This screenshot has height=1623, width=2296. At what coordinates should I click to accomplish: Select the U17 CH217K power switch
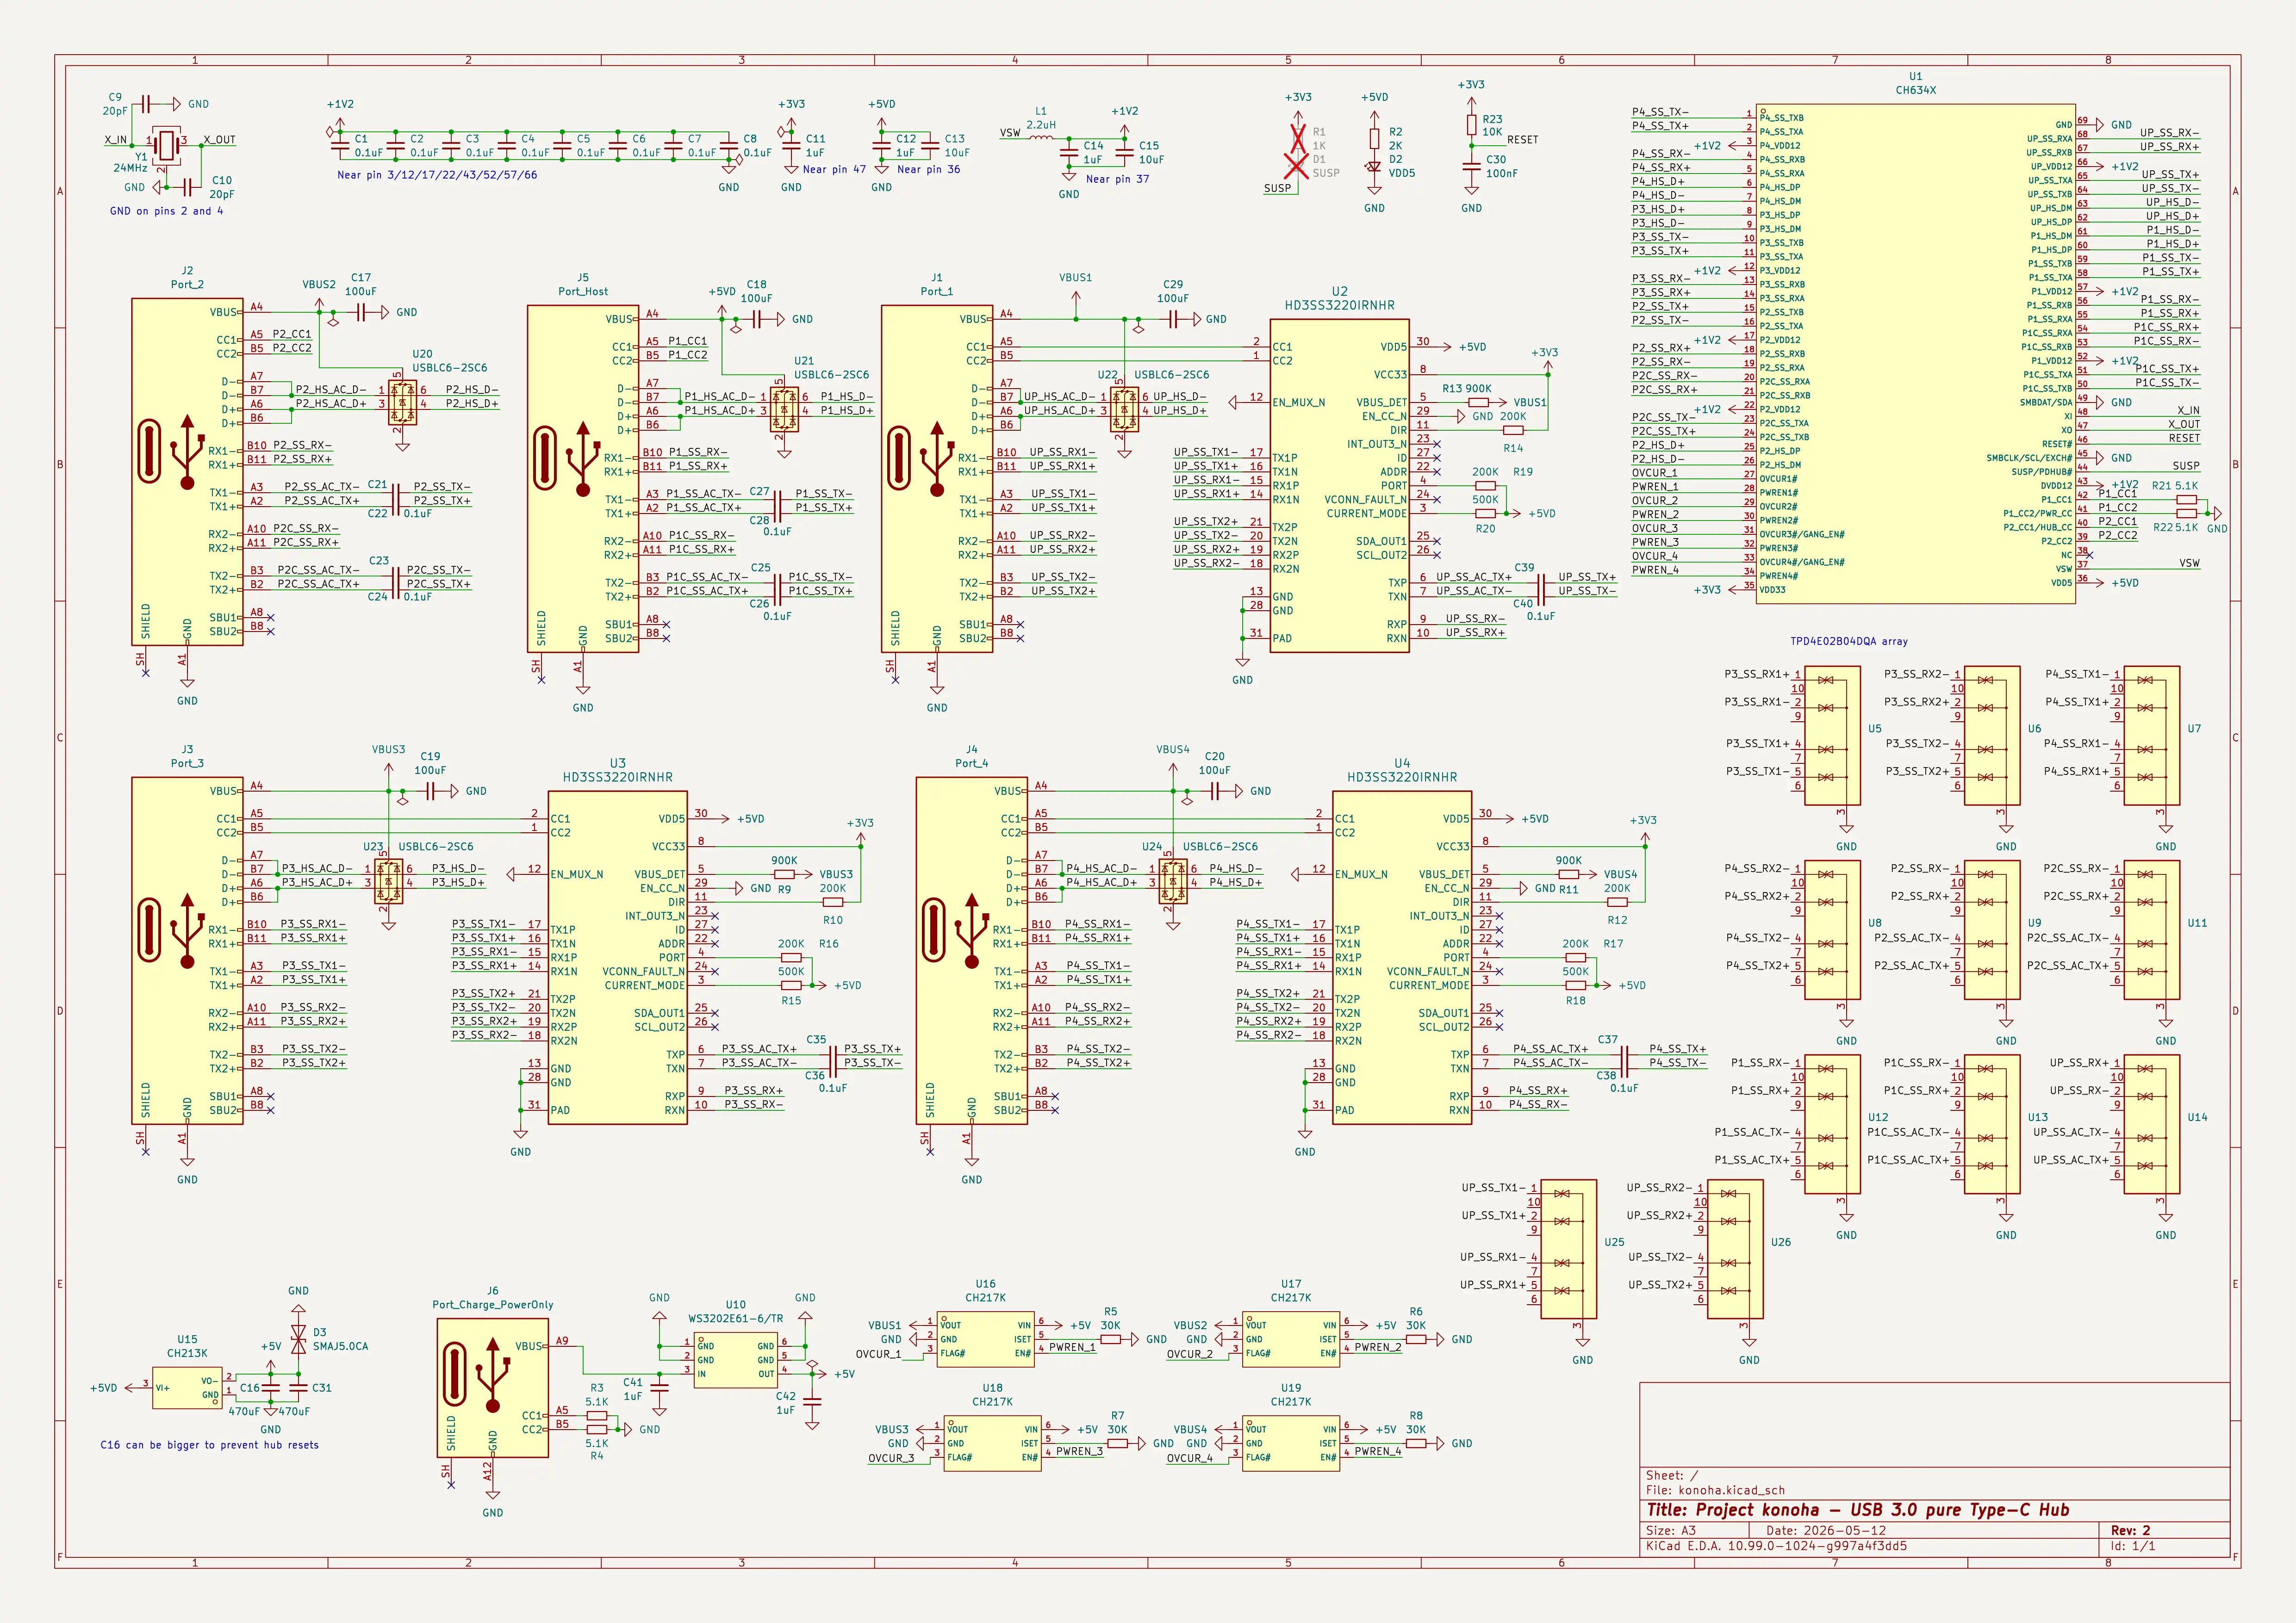tap(1291, 1339)
